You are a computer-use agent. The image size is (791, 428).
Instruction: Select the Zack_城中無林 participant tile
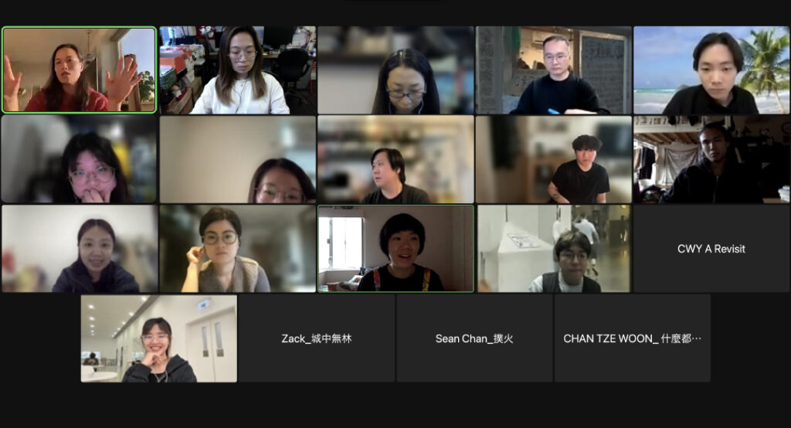[x=316, y=338]
